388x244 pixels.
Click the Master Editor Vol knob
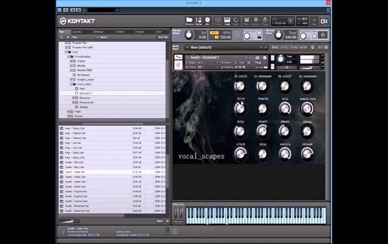click(189, 35)
